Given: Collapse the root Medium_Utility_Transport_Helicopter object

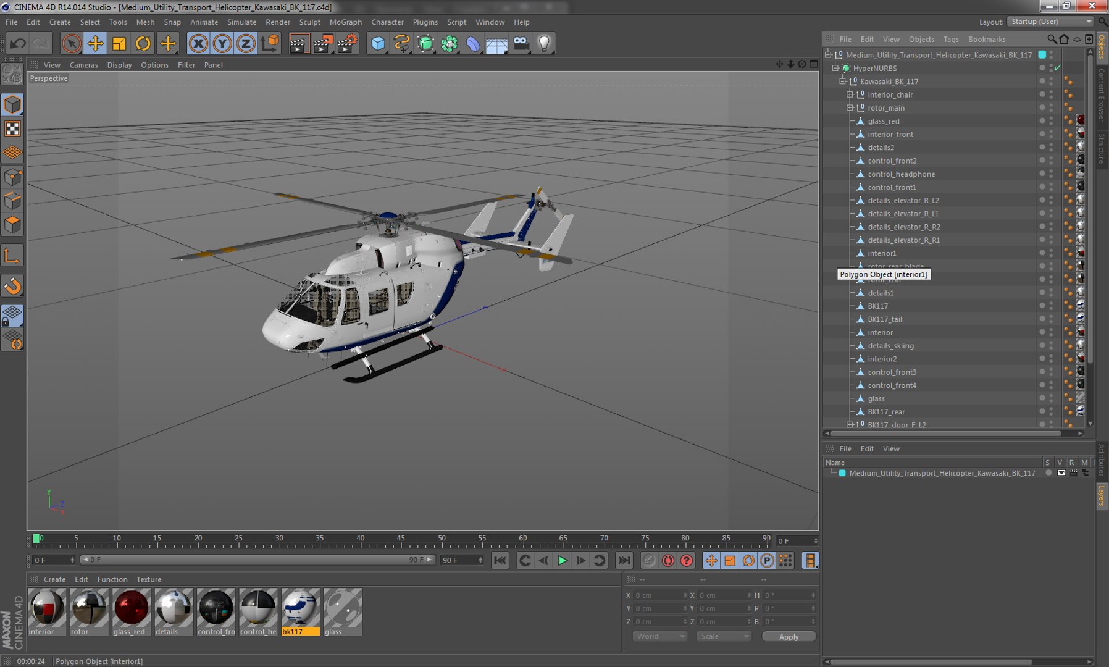Looking at the screenshot, I should (828, 54).
